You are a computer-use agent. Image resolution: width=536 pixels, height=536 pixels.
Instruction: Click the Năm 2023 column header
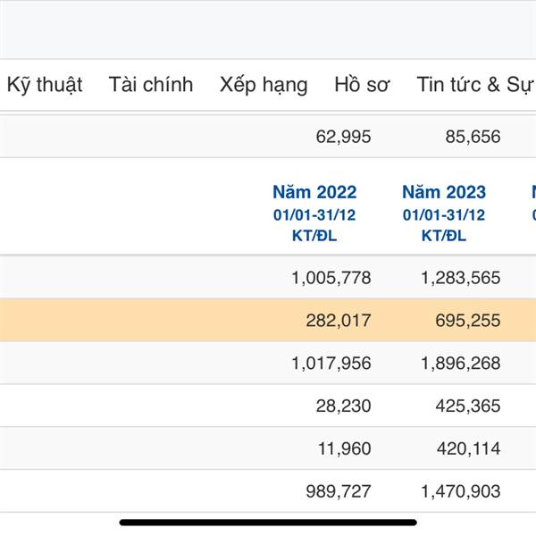click(x=444, y=192)
